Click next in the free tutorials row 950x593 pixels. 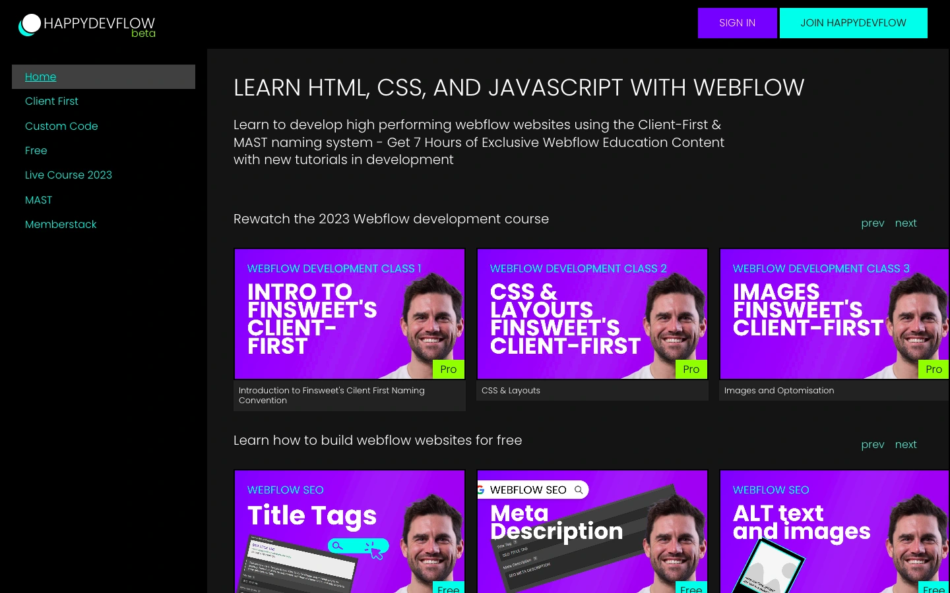[x=906, y=445]
